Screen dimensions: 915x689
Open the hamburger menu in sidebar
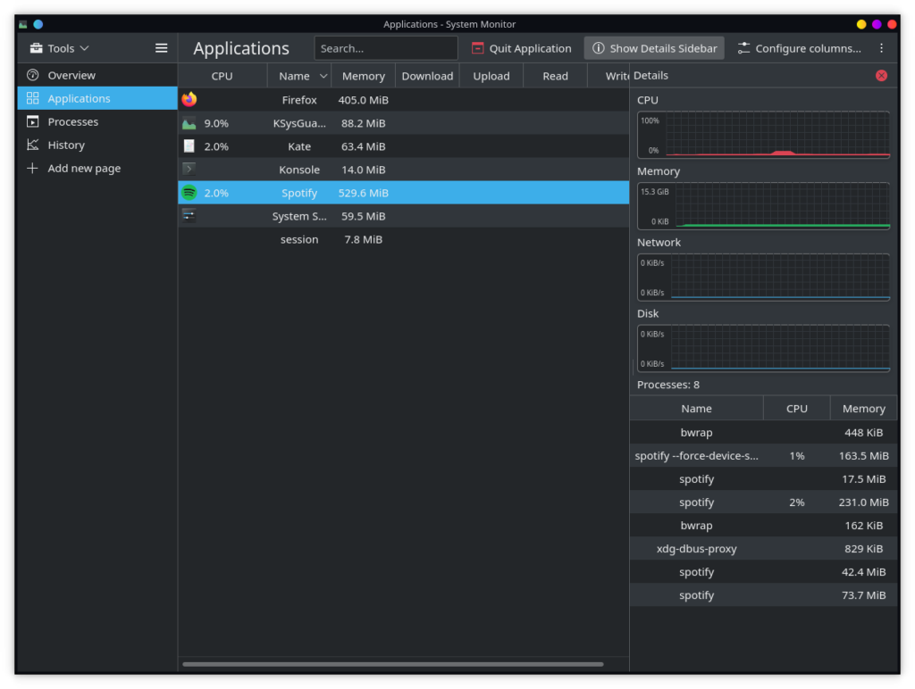[161, 48]
